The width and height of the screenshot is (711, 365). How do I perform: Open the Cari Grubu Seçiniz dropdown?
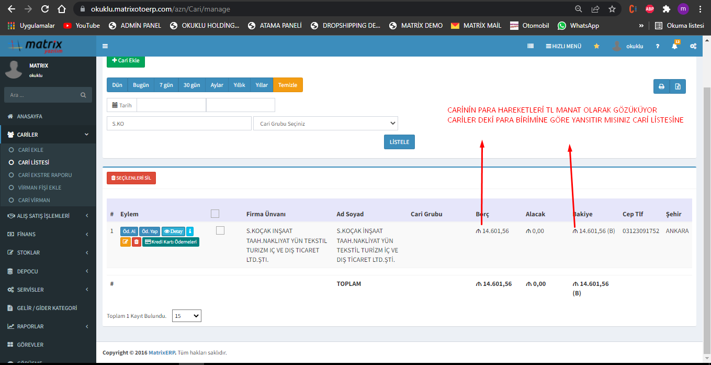click(x=325, y=124)
